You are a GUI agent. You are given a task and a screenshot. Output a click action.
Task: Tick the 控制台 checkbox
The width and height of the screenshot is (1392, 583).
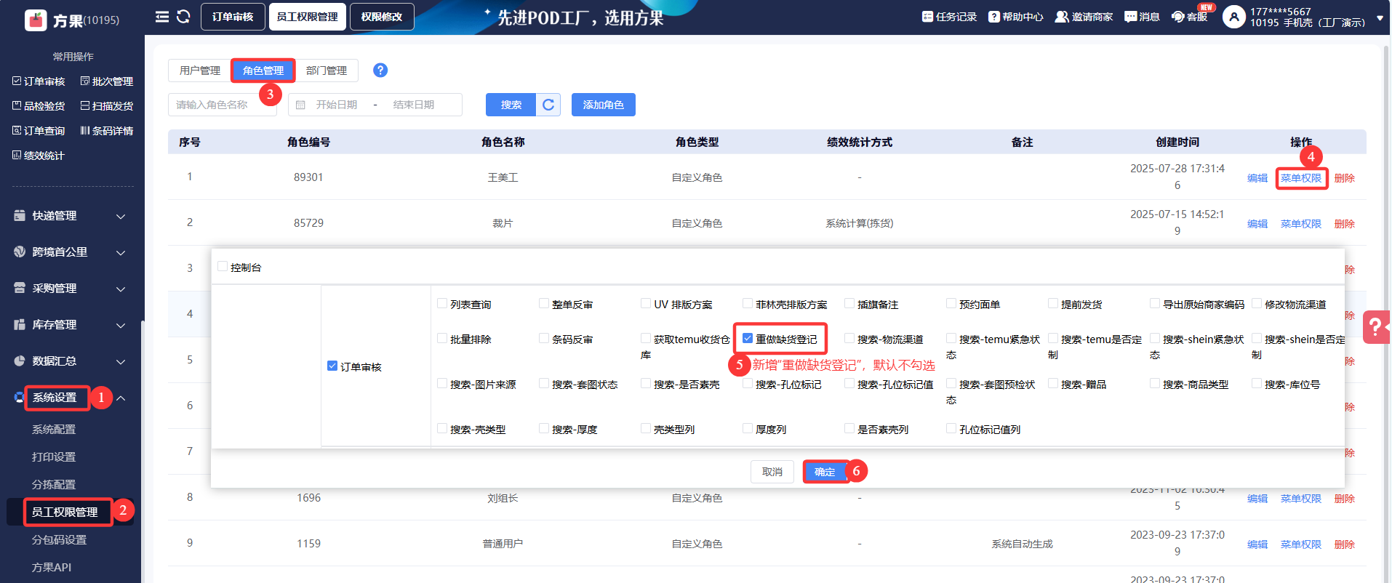click(x=223, y=267)
